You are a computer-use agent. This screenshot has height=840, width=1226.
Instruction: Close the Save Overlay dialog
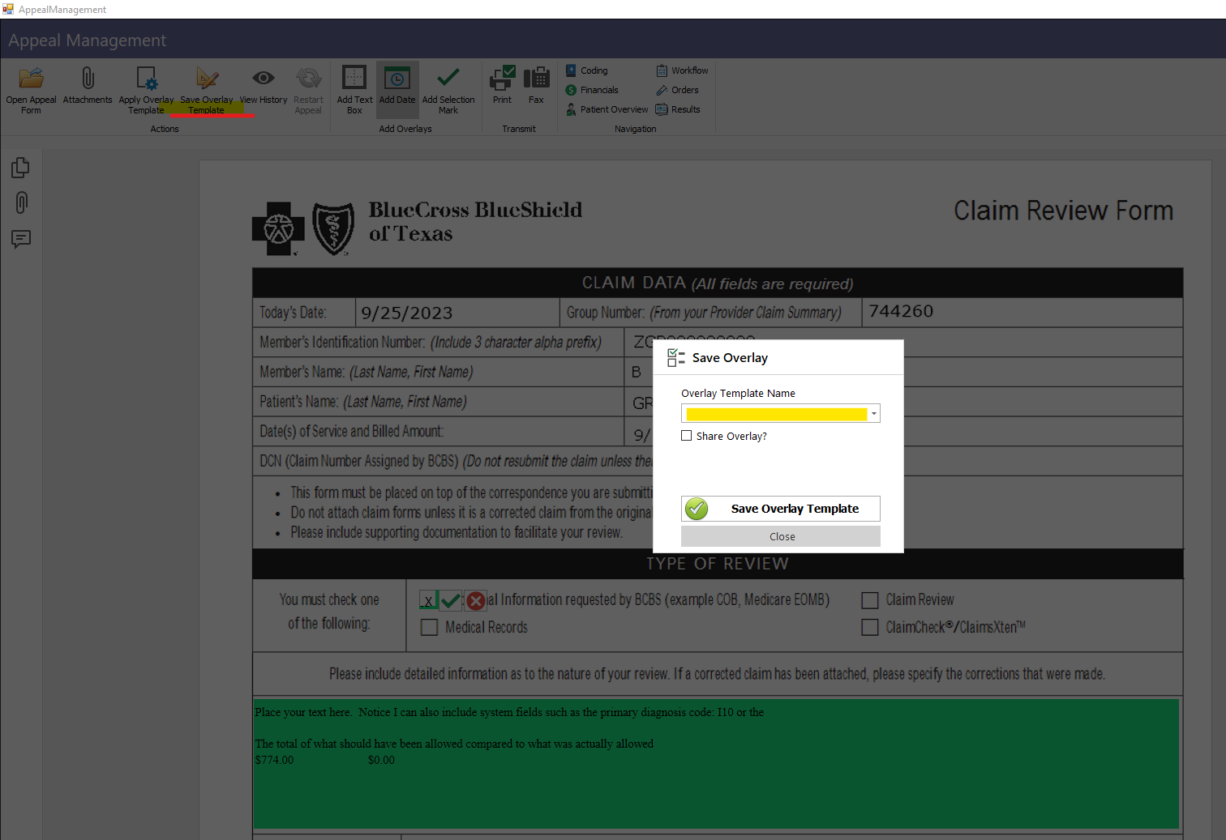[x=781, y=536]
